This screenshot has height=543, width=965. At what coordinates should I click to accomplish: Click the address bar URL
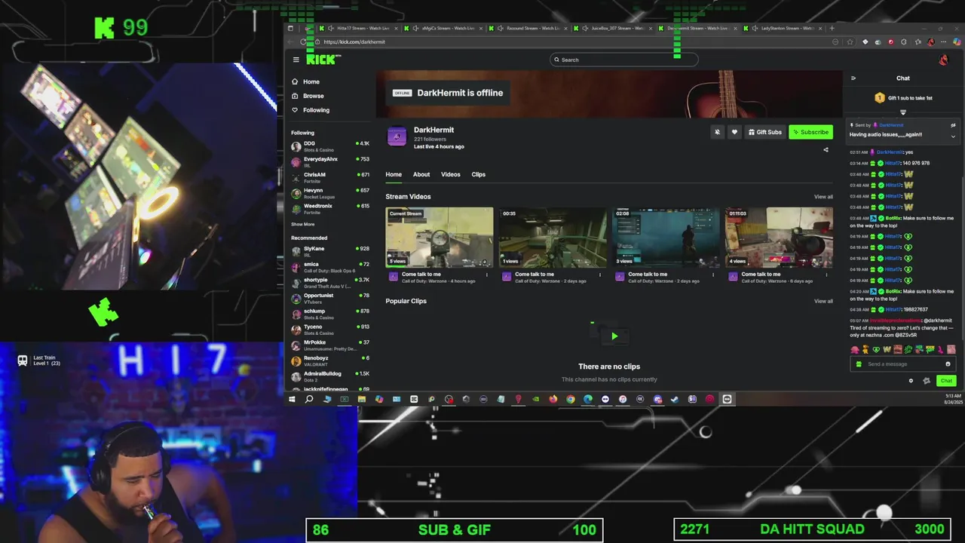tap(354, 41)
